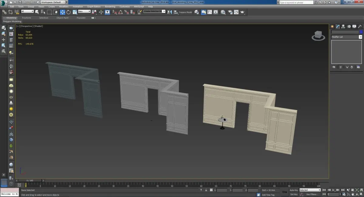Click Go to Start playback button
The image size is (364, 197).
pyautogui.click(x=324, y=190)
